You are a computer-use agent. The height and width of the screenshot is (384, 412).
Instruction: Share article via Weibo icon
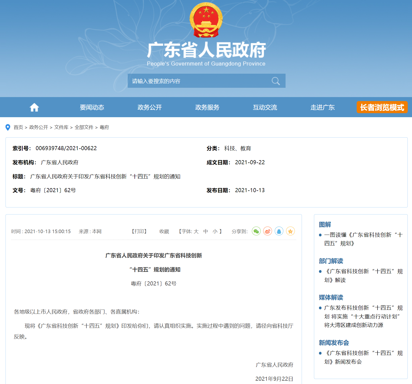click(x=267, y=231)
